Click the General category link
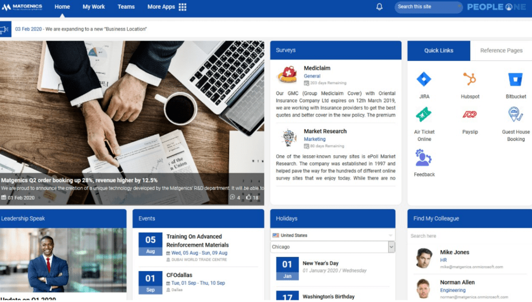This screenshot has height=302, width=532. coord(312,76)
